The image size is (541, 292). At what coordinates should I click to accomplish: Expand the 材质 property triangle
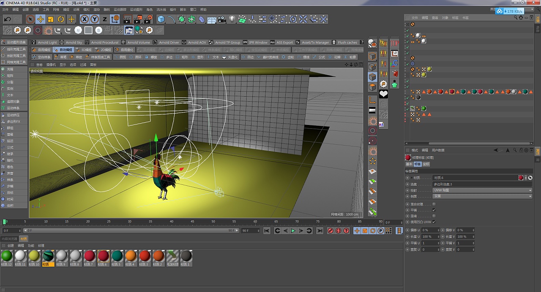point(412,178)
